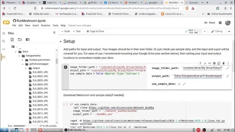Edit the use_sample_data form field pencil

coord(184,84)
